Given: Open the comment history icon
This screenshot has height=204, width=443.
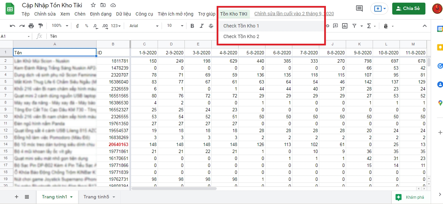Looking at the screenshot, I should click(x=359, y=9).
